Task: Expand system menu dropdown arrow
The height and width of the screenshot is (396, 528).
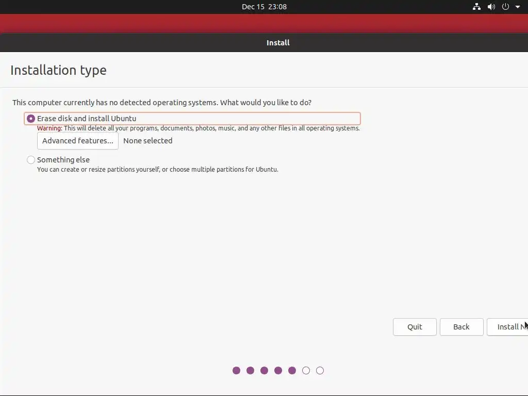Action: pos(518,7)
